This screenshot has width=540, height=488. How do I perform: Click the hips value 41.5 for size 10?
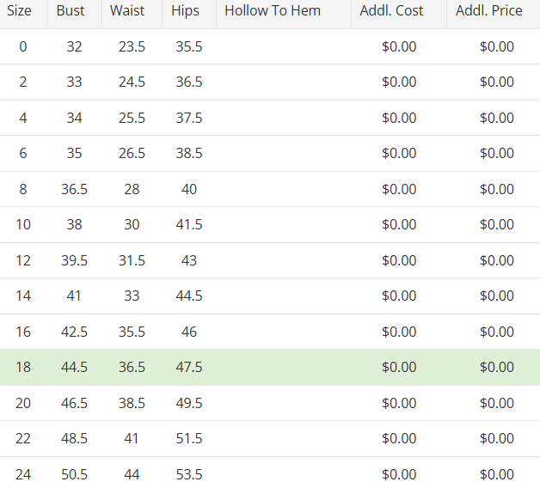189,225
